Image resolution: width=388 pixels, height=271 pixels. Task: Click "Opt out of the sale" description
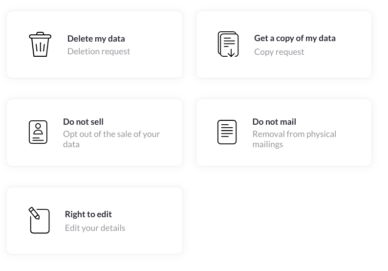point(111,139)
